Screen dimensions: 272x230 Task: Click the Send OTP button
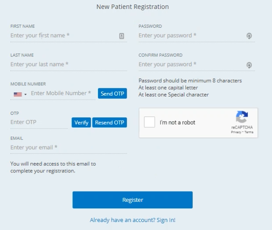coord(112,93)
